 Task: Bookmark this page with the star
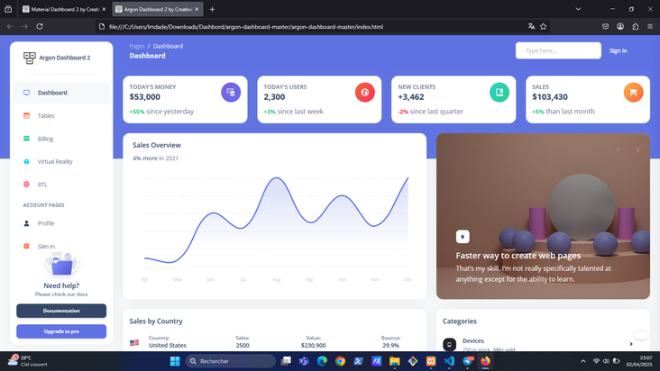[x=544, y=26]
